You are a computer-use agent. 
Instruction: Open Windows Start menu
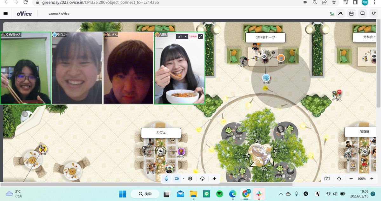[x=122, y=194]
